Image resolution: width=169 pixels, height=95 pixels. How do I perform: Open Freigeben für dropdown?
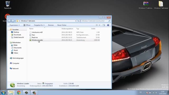pyautogui.click(x=39, y=25)
